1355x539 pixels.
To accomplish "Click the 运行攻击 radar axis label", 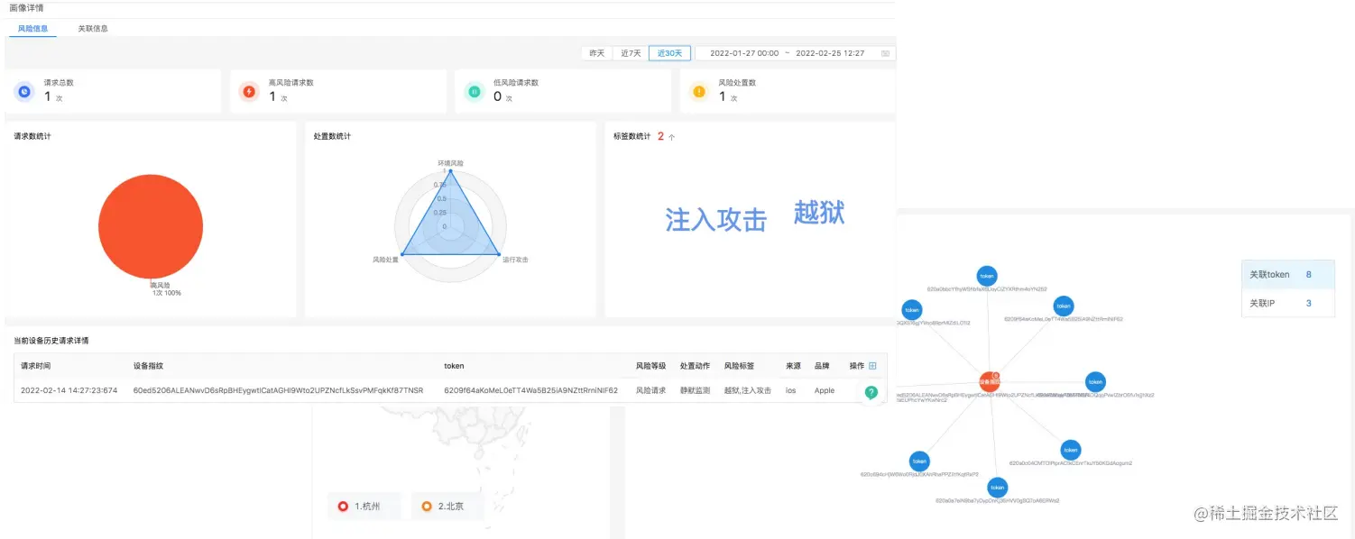I will (x=515, y=260).
